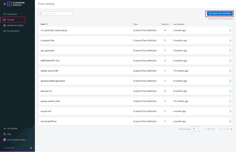Expand the araujo-test row chevron
The height and width of the screenshot is (152, 236).
coord(230,111)
